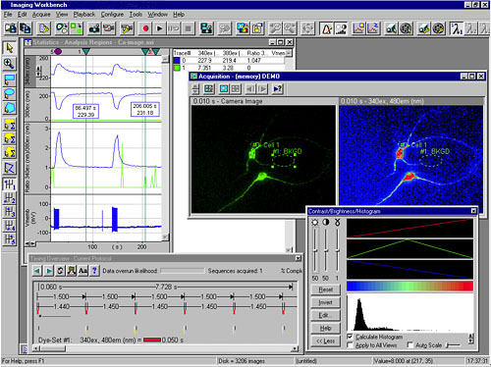Click the Camera Image view in Acquisition window
The width and height of the screenshot is (491, 367).
pyautogui.click(x=263, y=159)
